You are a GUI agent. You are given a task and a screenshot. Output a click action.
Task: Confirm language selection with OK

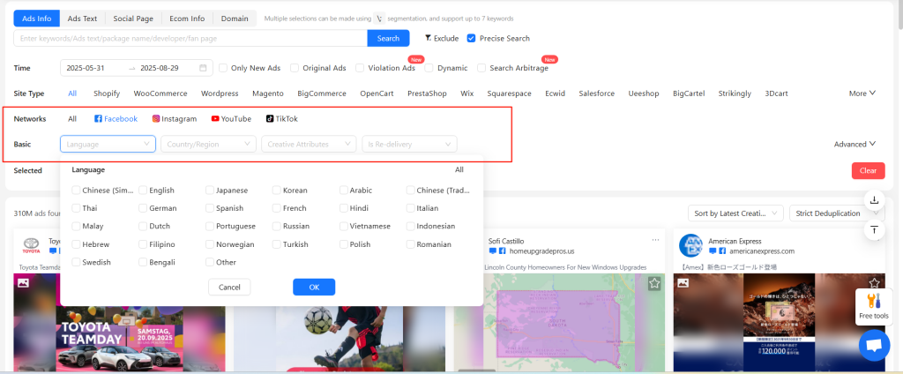(314, 287)
